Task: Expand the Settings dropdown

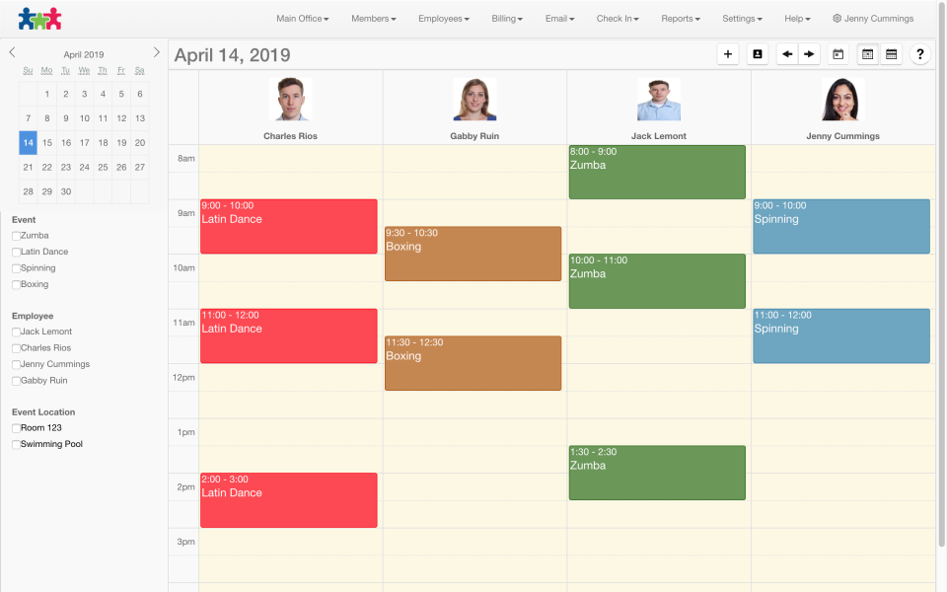Action: 742,18
